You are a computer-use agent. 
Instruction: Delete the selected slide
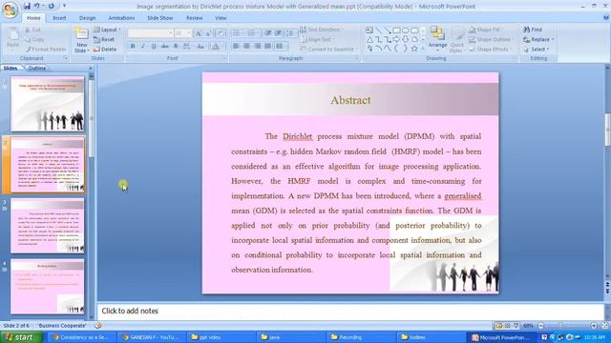pos(105,50)
